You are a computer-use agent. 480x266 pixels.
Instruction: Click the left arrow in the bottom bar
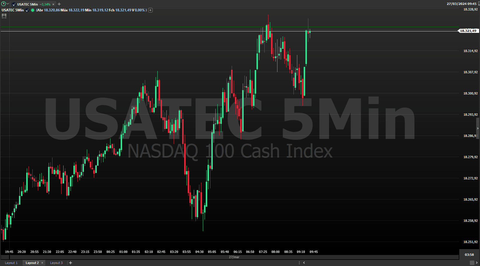click(304, 263)
